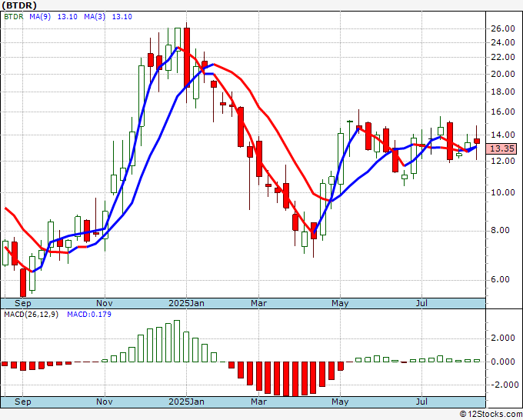This screenshot has height=420, width=523.
Task: Click the 18.00 price axis label
Action: coord(503,92)
